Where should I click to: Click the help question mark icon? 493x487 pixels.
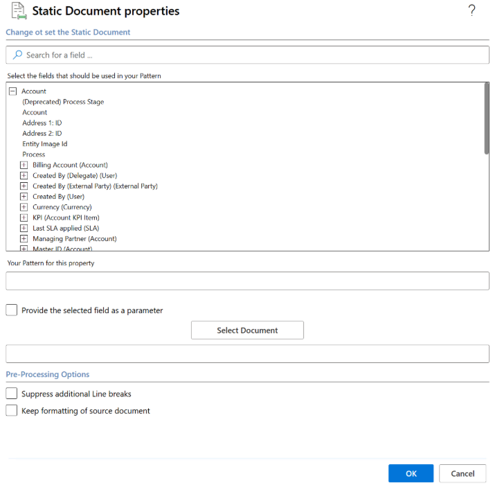pyautogui.click(x=472, y=10)
